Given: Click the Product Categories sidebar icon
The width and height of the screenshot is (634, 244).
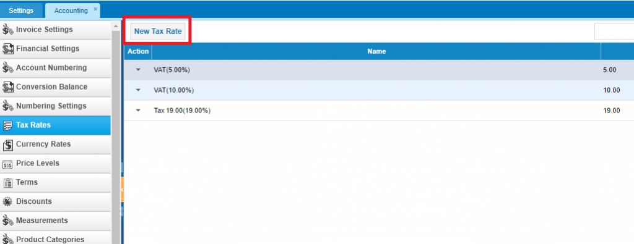Looking at the screenshot, I should coord(7,239).
